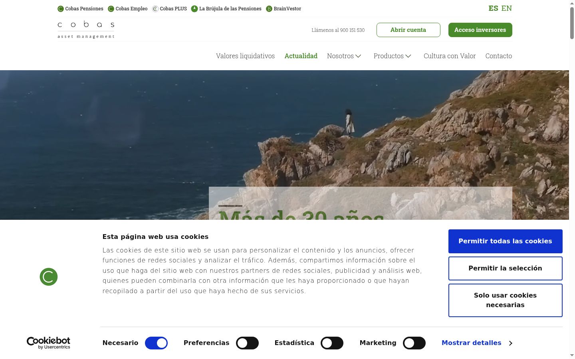
Task: Go home via Cobas Asset Management logo
Action: pos(86,30)
